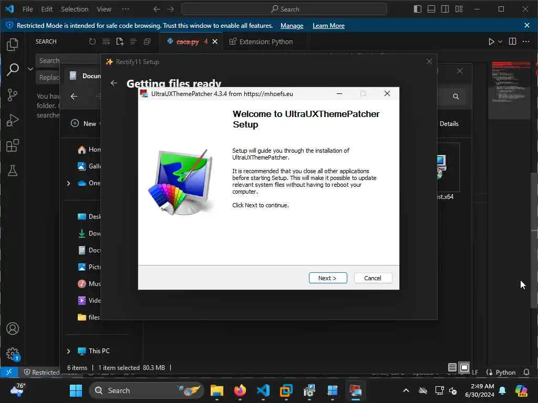Expand This PC node in File Explorer
This screenshot has height=403, width=538.
(68, 351)
